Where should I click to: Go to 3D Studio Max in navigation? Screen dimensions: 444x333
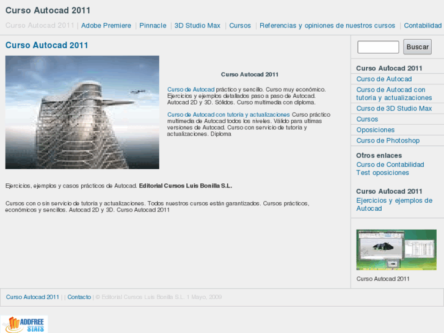(197, 26)
